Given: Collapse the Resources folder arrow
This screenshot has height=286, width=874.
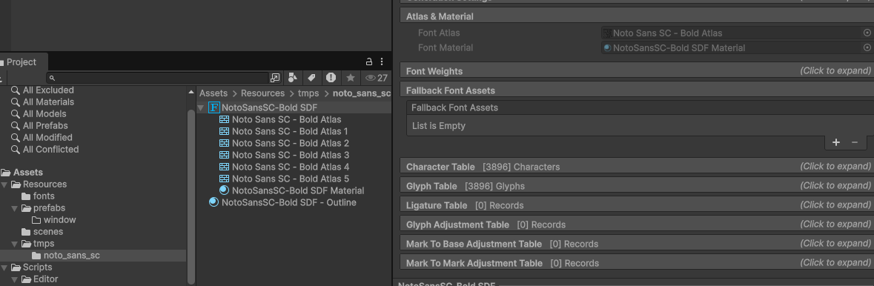Looking at the screenshot, I should (x=4, y=184).
